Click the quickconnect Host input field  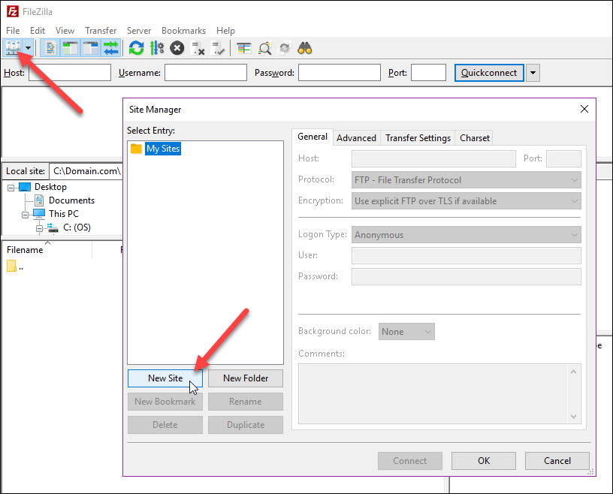[x=70, y=73]
